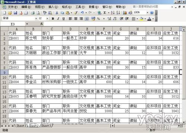This screenshot has width=186, height=133.
Task: Expand the Name Box dropdown arrow
Action: point(27,24)
